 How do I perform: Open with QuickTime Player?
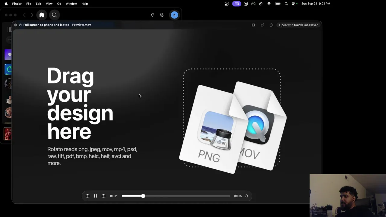298,25
